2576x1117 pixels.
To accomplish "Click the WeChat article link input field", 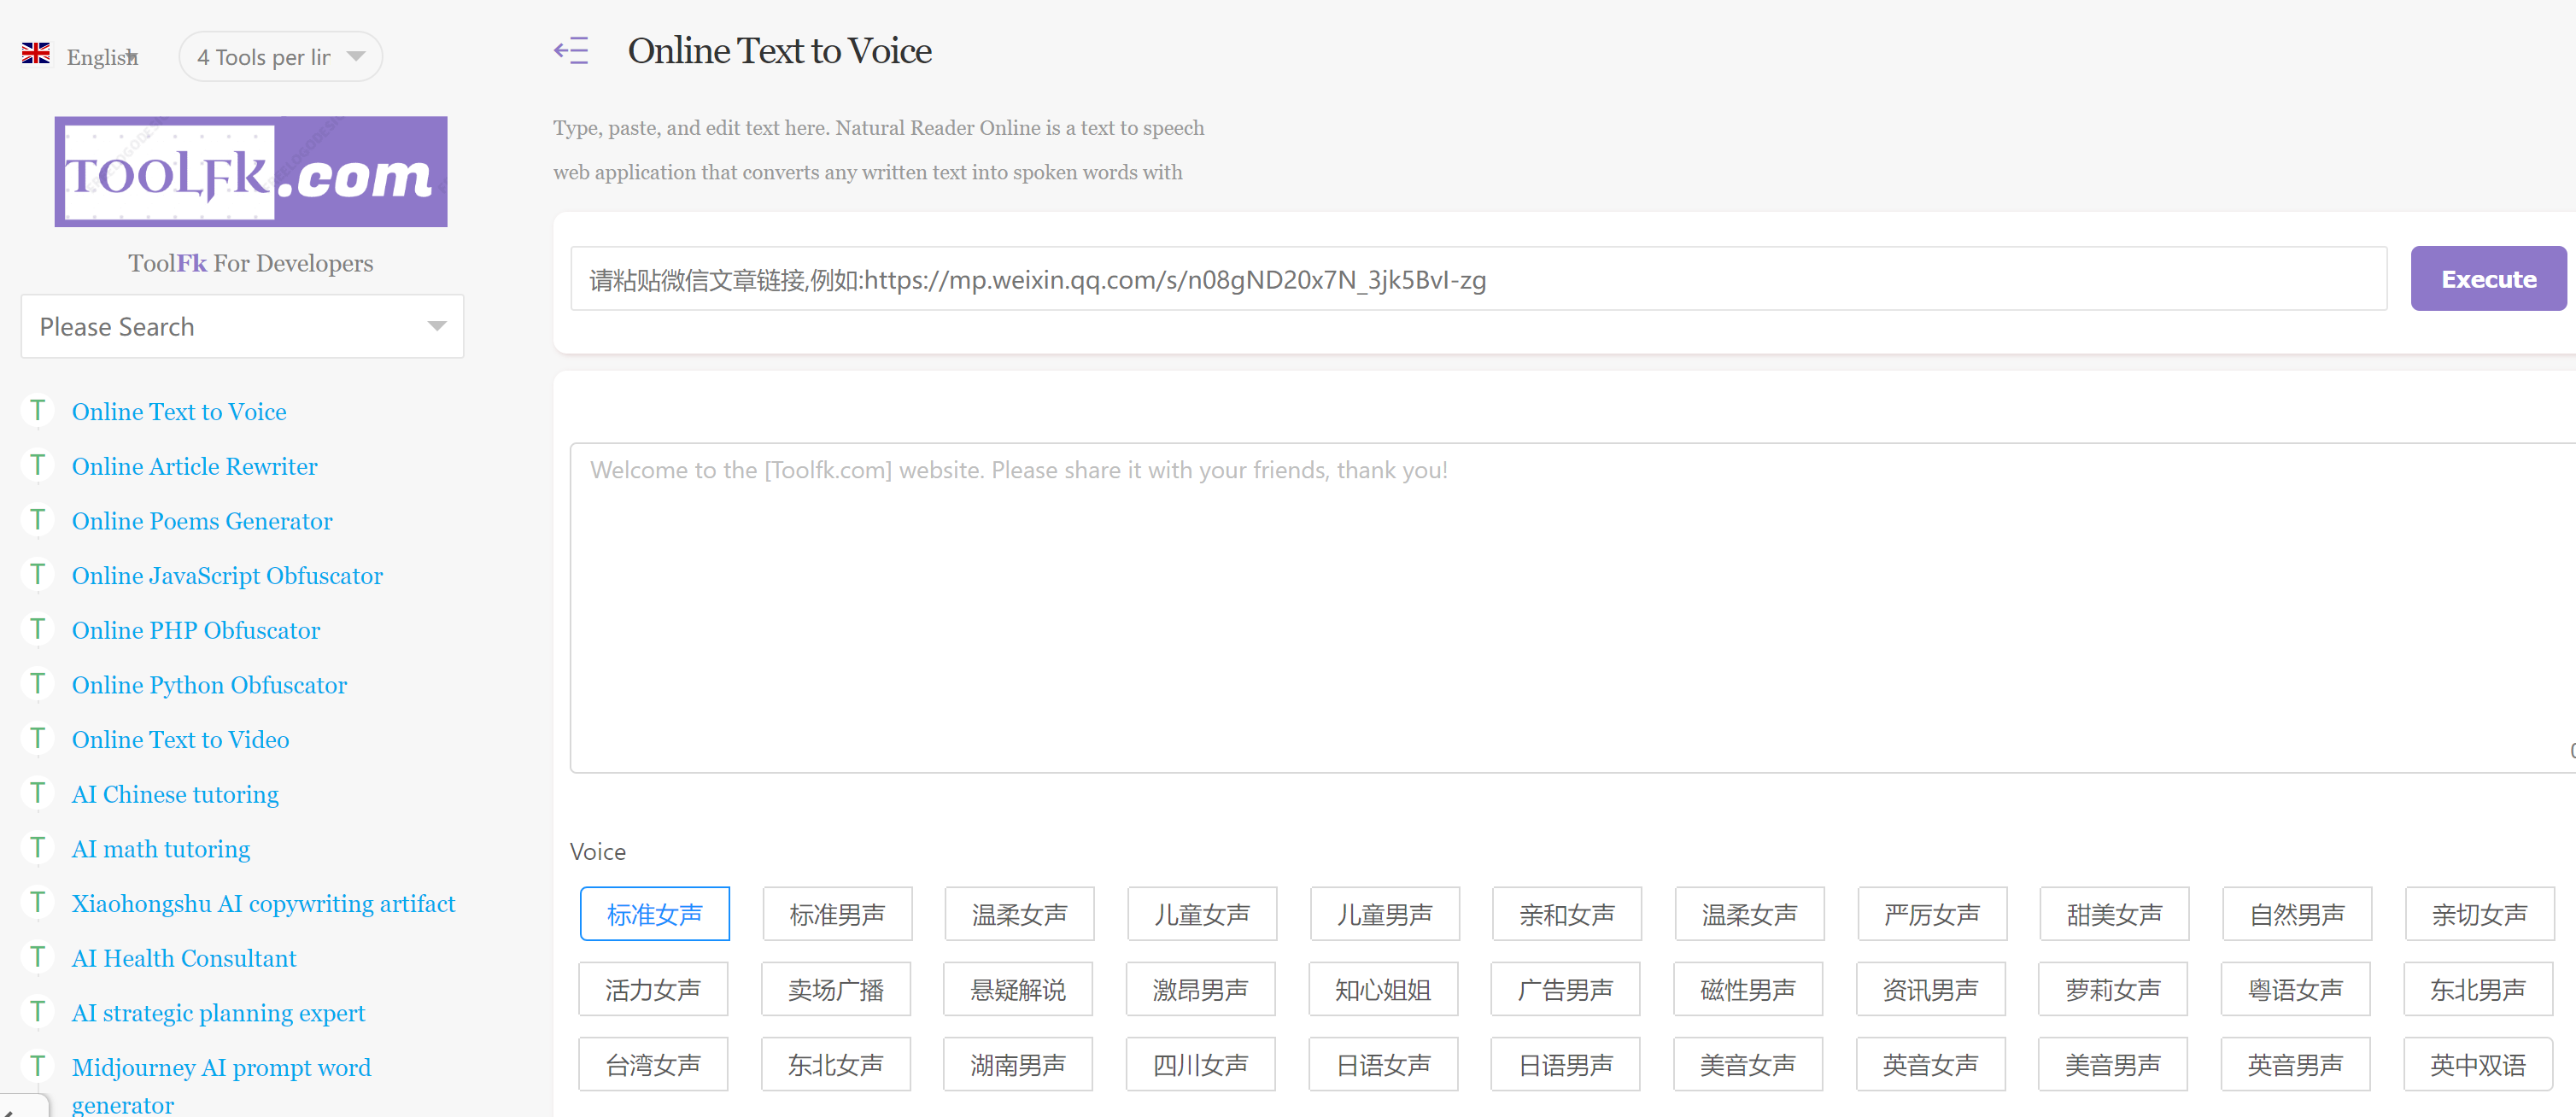I will pos(1478,279).
